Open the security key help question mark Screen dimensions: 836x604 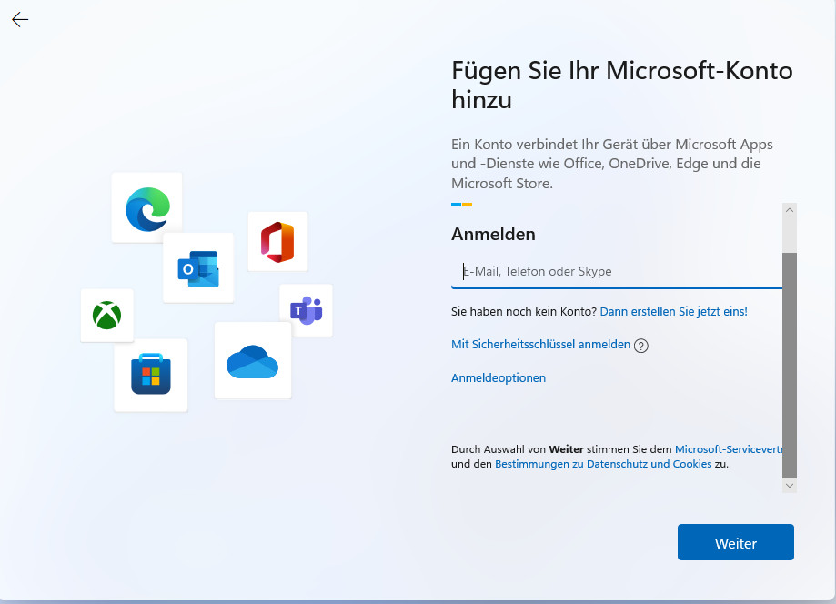(641, 346)
